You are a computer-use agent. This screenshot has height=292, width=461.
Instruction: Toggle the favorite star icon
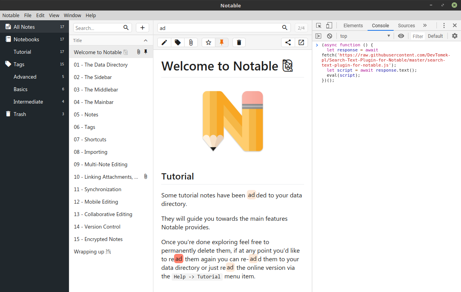point(208,43)
